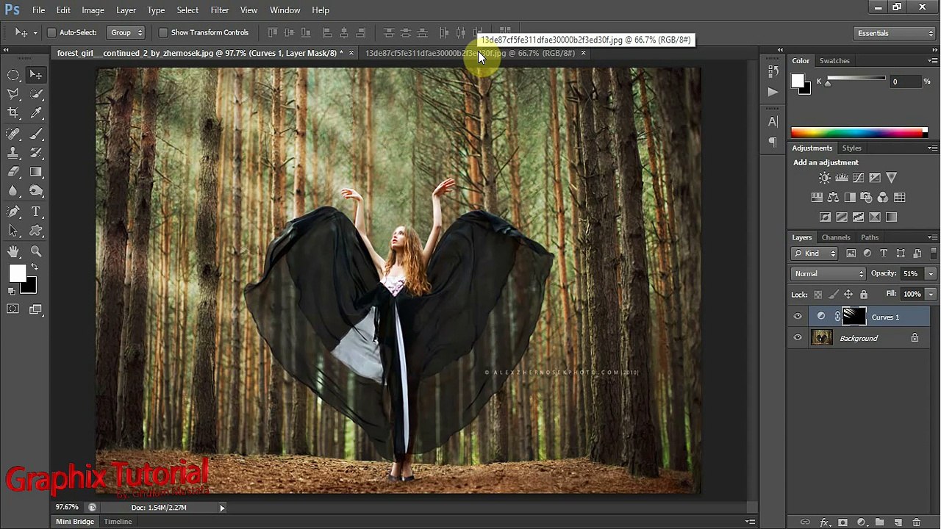Choose the Eyedropper tool

click(x=35, y=113)
